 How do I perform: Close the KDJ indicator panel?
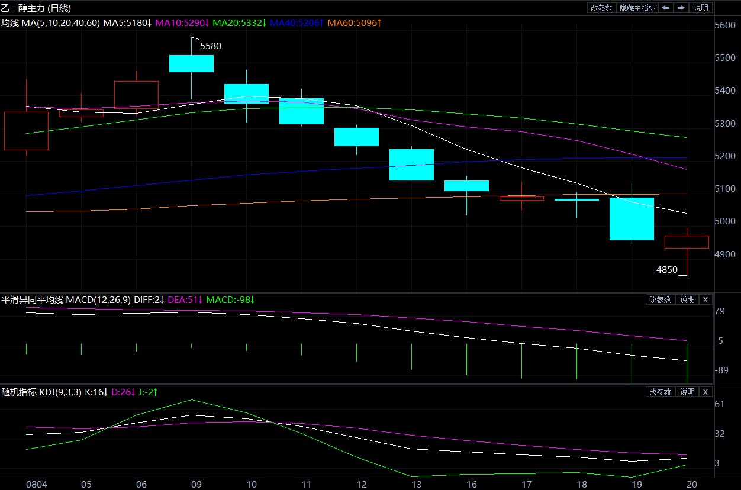click(705, 392)
